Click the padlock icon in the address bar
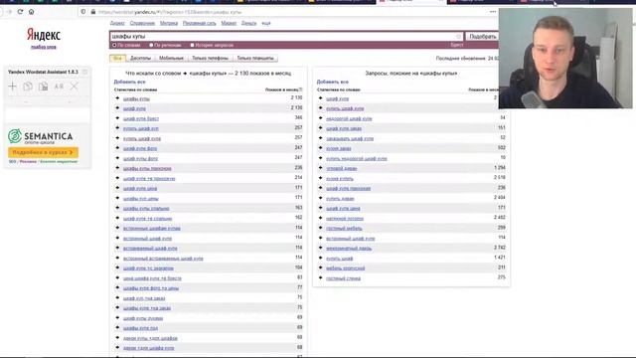Image resolution: width=636 pixels, height=358 pixels. tap(93, 12)
